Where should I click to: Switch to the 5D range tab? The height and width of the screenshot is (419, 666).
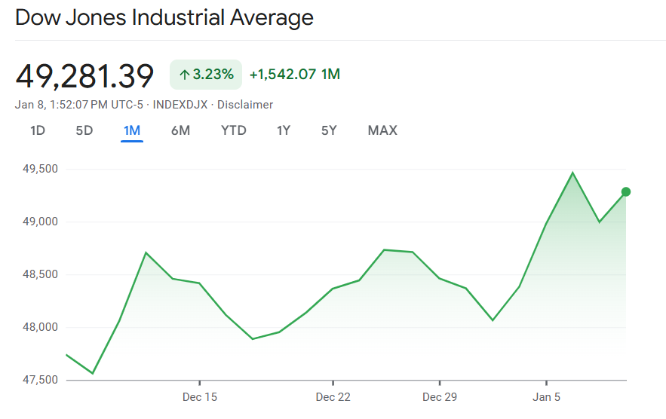pyautogui.click(x=84, y=130)
